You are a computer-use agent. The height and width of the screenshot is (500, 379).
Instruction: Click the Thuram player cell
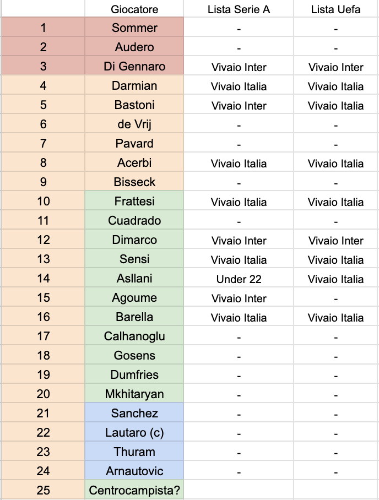[134, 452]
